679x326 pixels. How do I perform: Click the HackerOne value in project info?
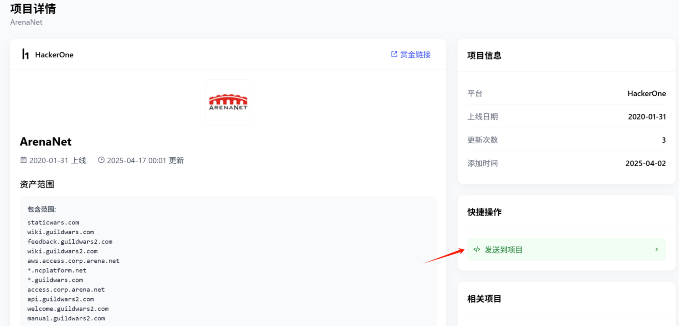(647, 93)
